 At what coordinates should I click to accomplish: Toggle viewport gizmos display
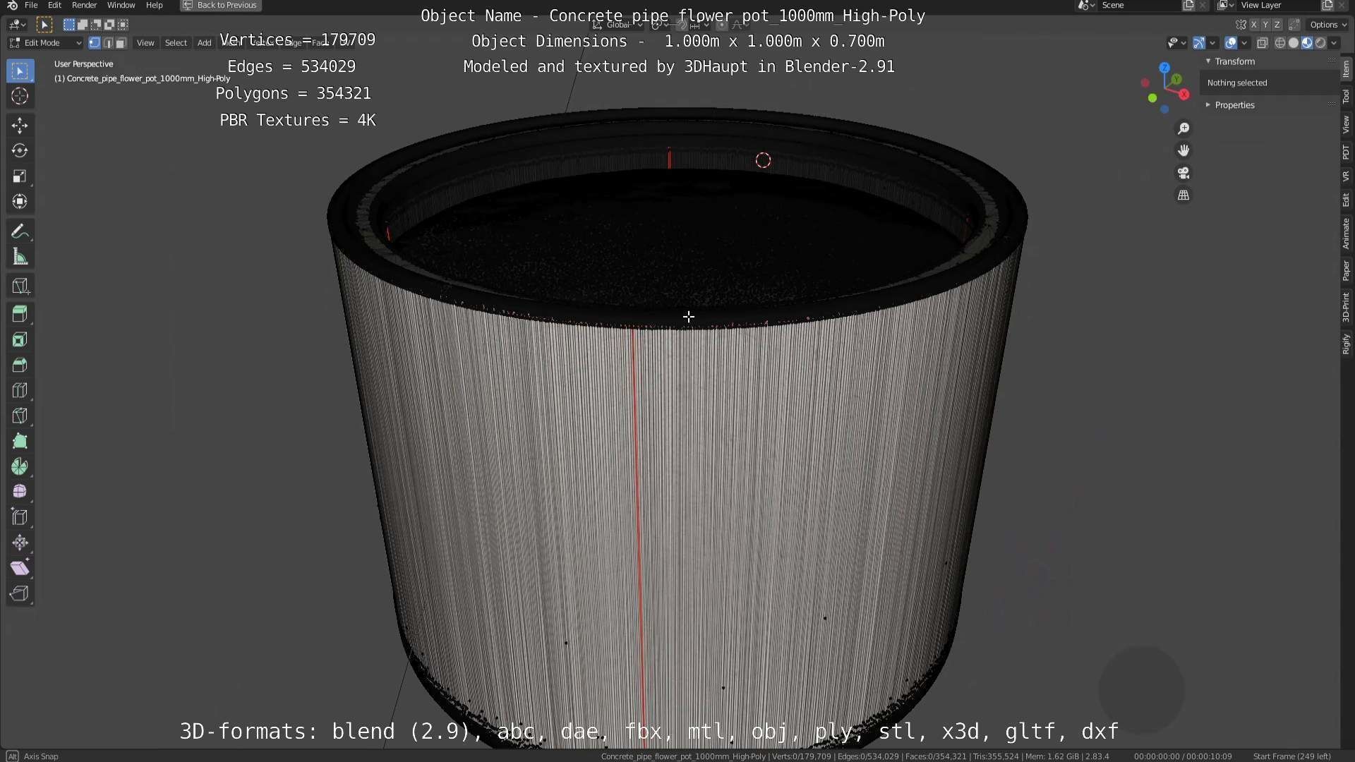(x=1198, y=43)
